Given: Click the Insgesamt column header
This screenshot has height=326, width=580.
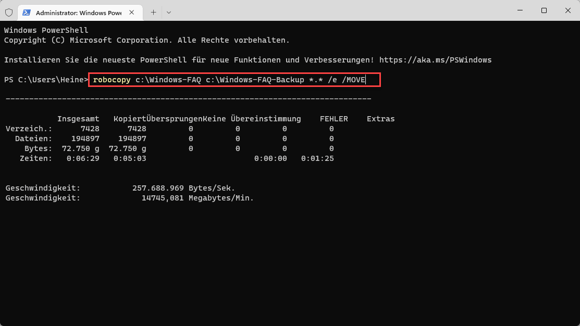Looking at the screenshot, I should point(78,119).
